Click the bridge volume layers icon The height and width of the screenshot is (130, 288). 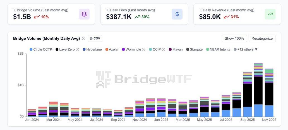coord(84,14)
